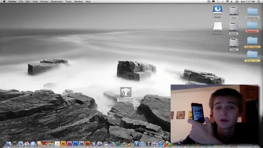Select the Pictures 2011 folder
The height and width of the screenshot is (148, 263).
252,55
